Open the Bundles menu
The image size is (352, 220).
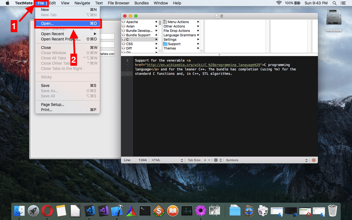click(x=142, y=3)
